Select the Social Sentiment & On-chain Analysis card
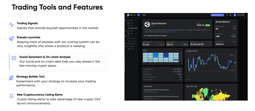 [58, 62]
